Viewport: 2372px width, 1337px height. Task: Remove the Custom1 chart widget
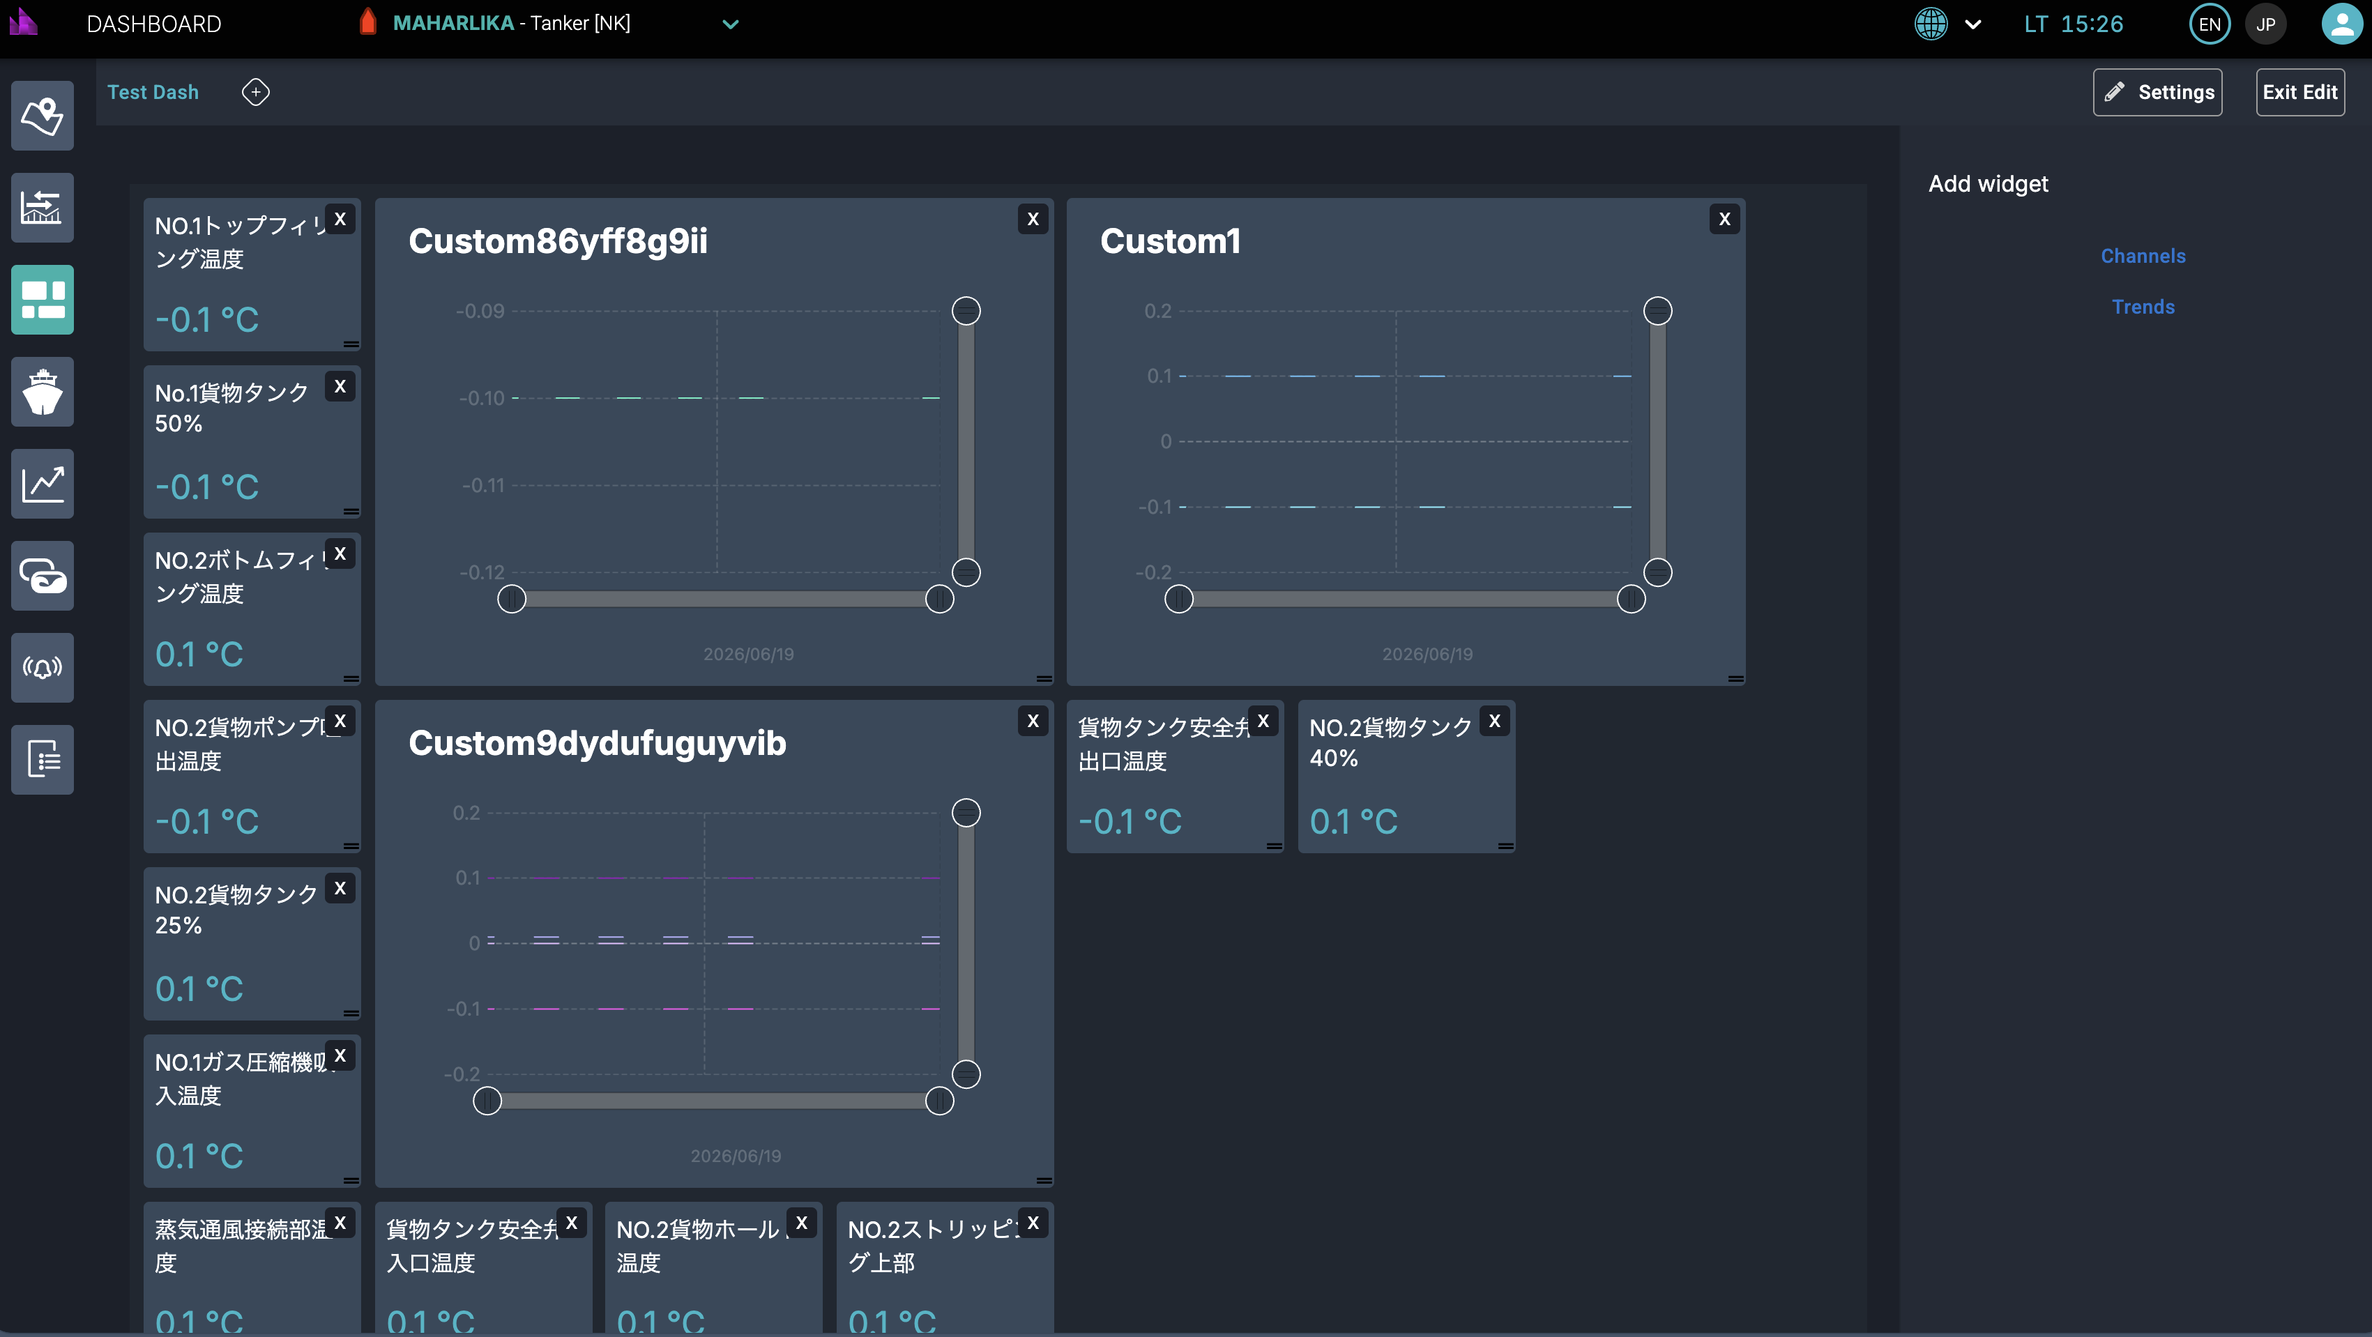pos(1724,219)
